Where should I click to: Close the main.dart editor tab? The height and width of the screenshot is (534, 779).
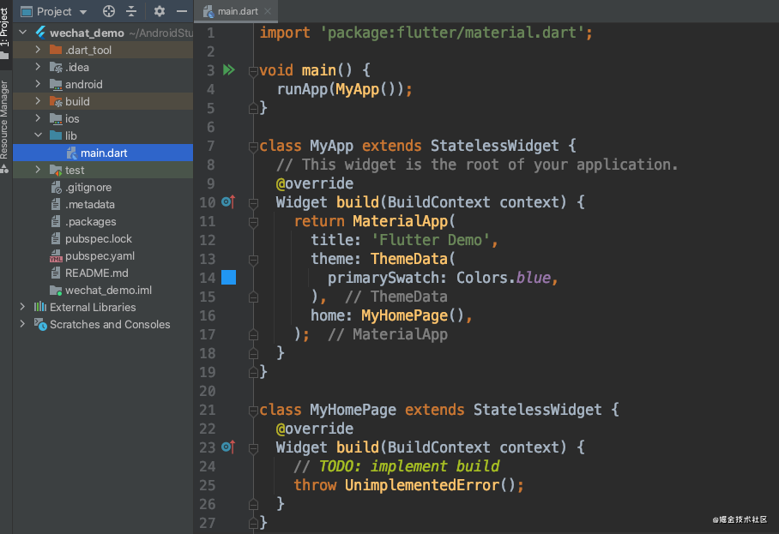(x=268, y=11)
